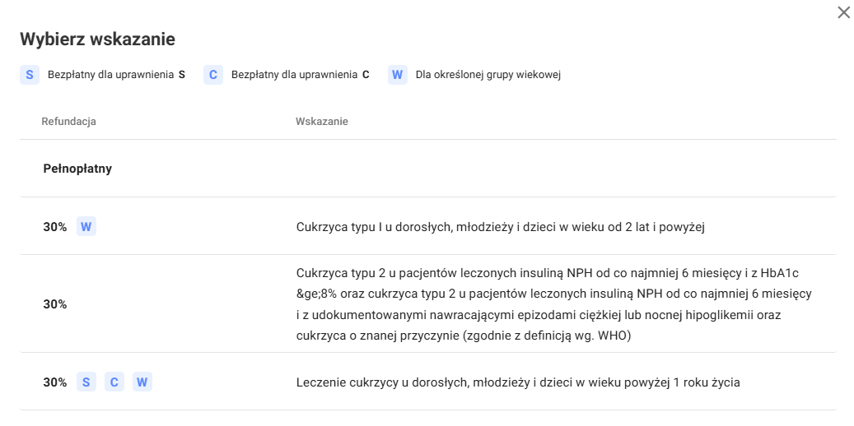
Task: Click W badge in the last row
Action: pyautogui.click(x=142, y=382)
